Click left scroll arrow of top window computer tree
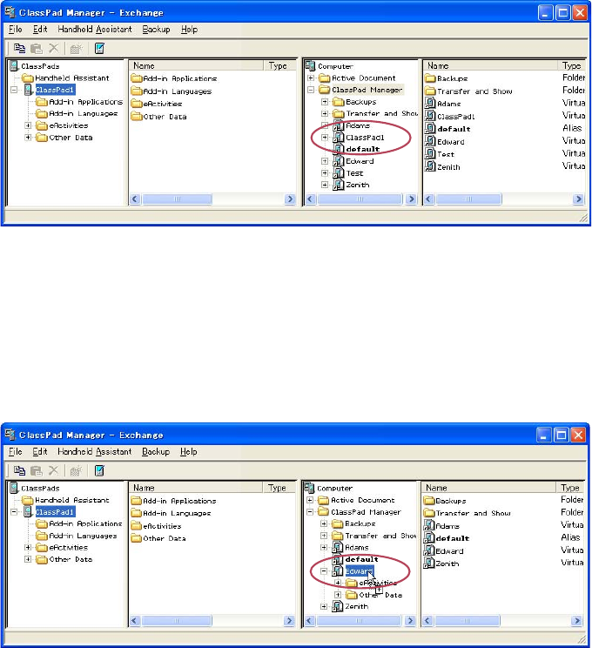 [311, 199]
